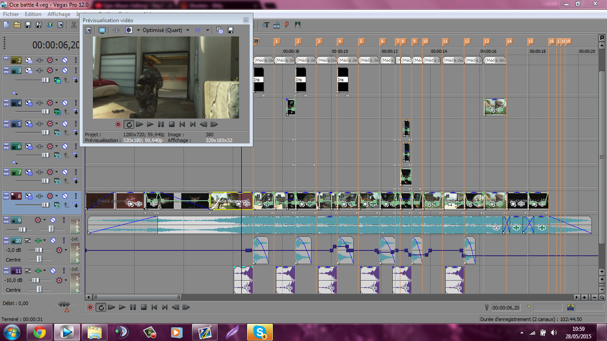Open the overlays grid dropdown arrow
This screenshot has height=341, width=607.
[x=208, y=30]
